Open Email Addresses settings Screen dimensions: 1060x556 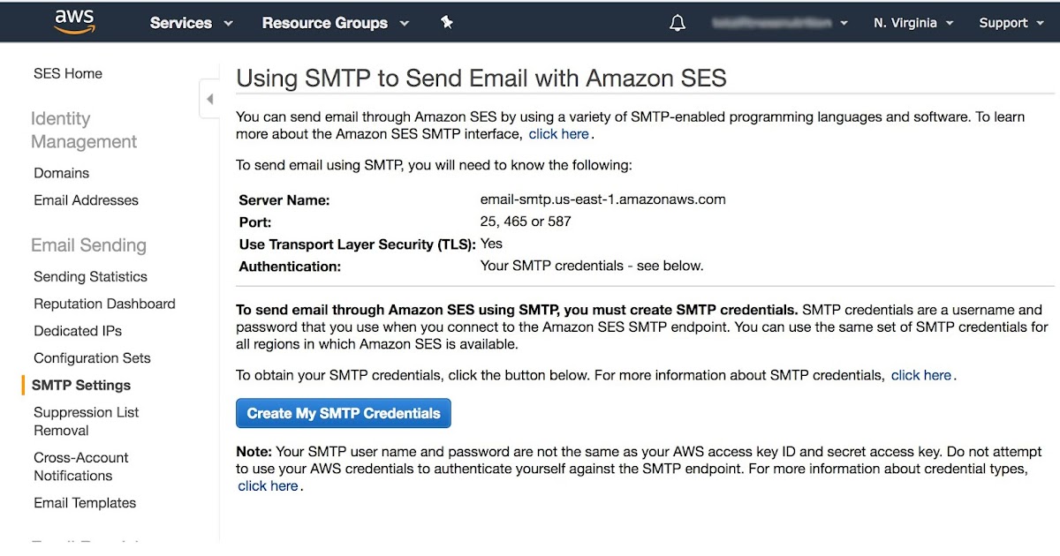pos(85,200)
